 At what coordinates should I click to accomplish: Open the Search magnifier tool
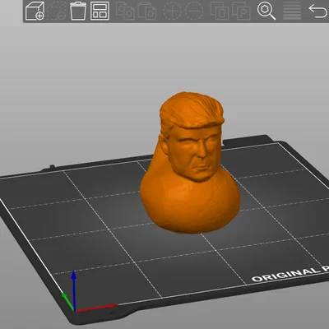pyautogui.click(x=266, y=11)
